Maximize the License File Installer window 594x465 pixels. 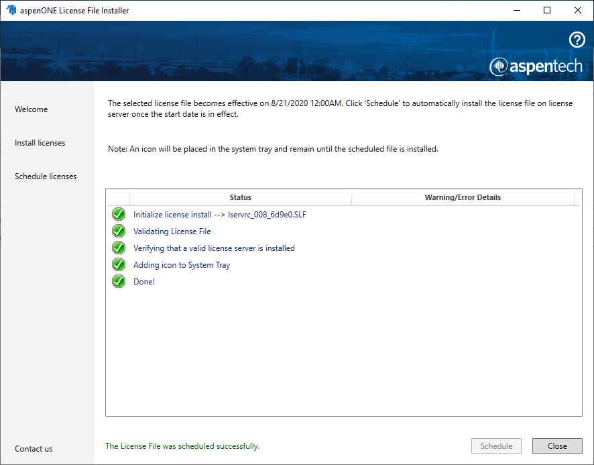click(547, 10)
